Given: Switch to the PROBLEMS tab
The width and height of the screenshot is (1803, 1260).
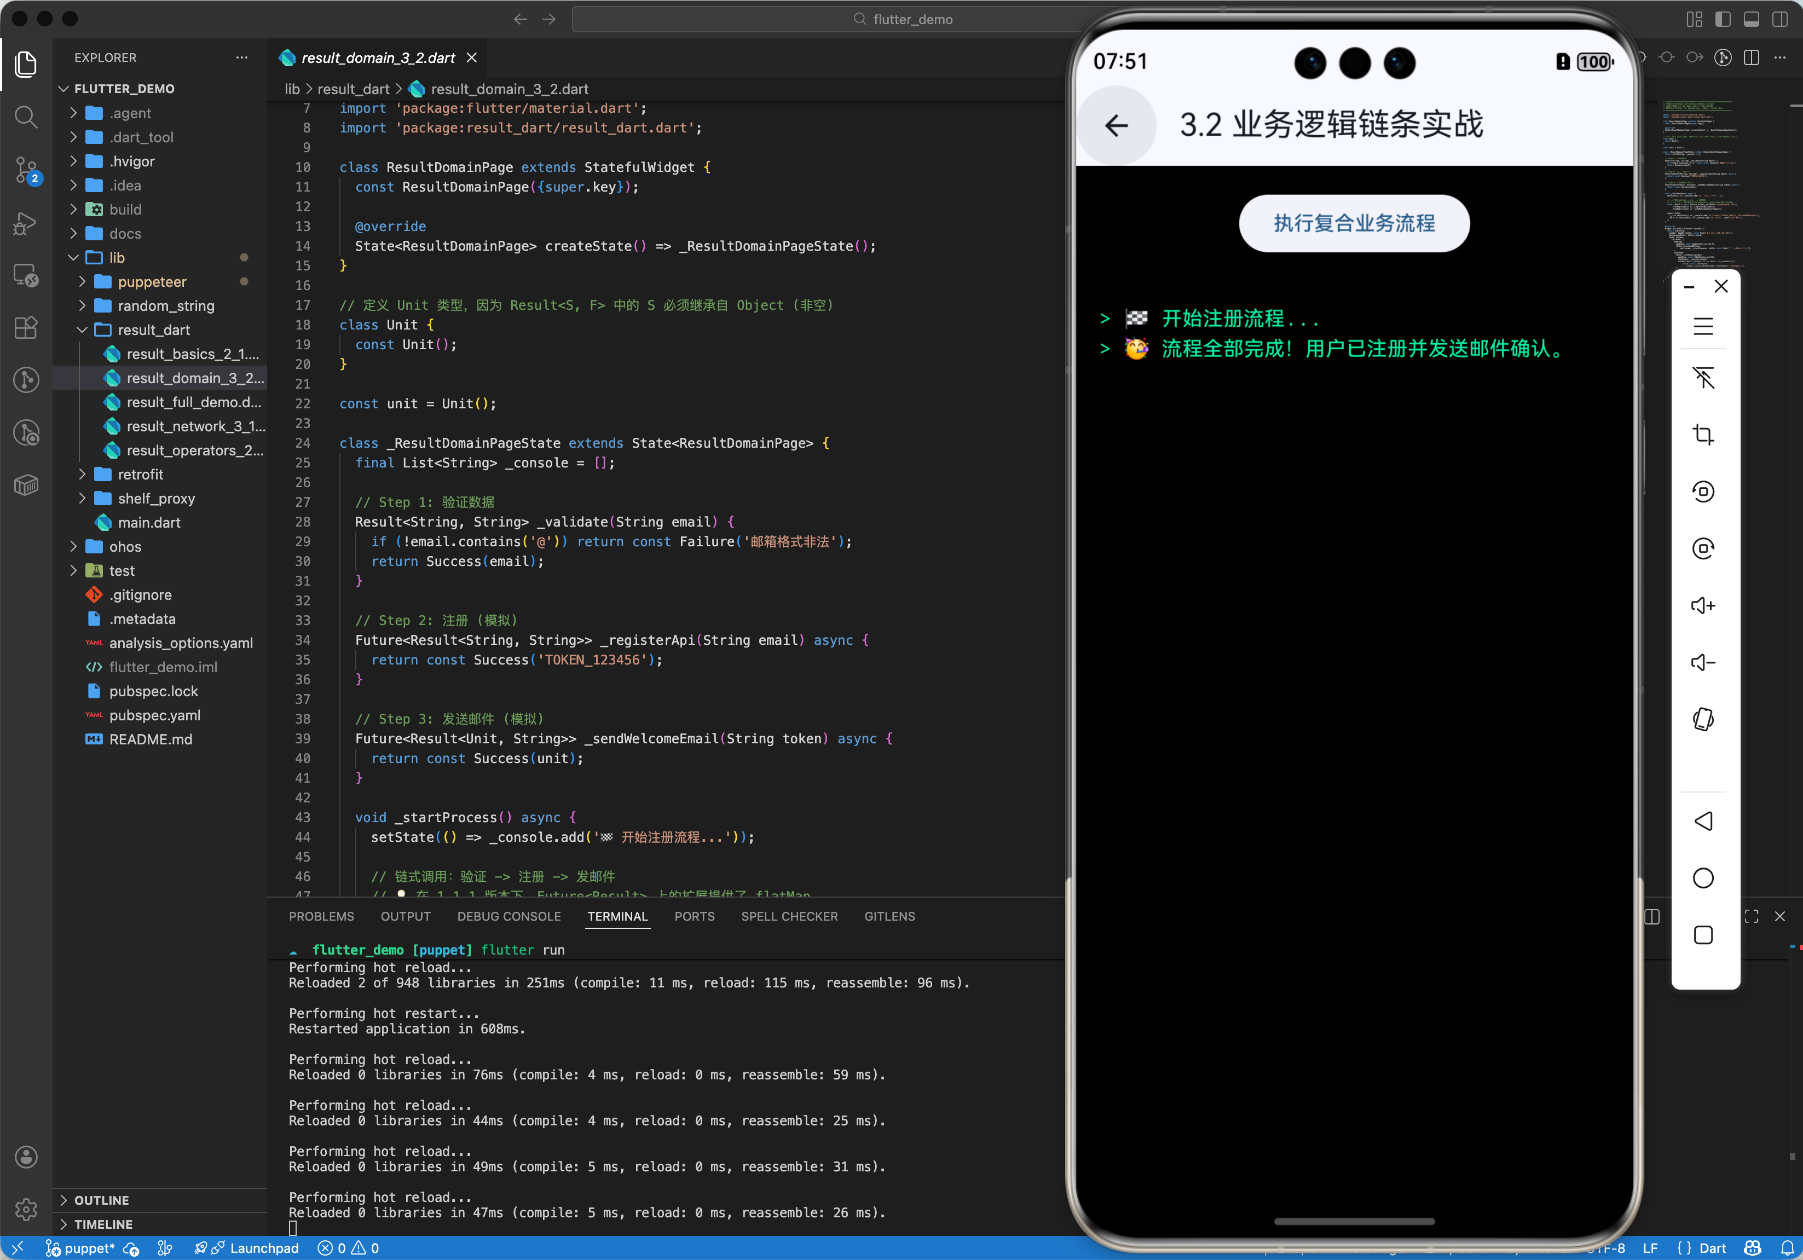Looking at the screenshot, I should pyautogui.click(x=321, y=916).
